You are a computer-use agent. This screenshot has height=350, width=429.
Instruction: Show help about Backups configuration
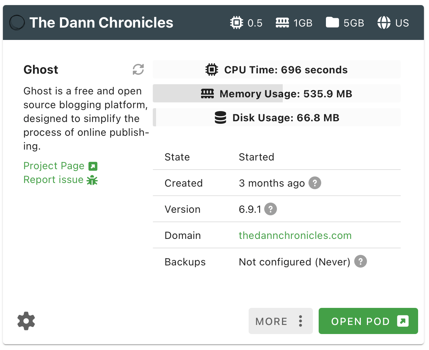click(x=360, y=261)
